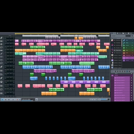Click the vocals mask icon of track 14
This screenshot has width=134, height=134.
(1, 82)
